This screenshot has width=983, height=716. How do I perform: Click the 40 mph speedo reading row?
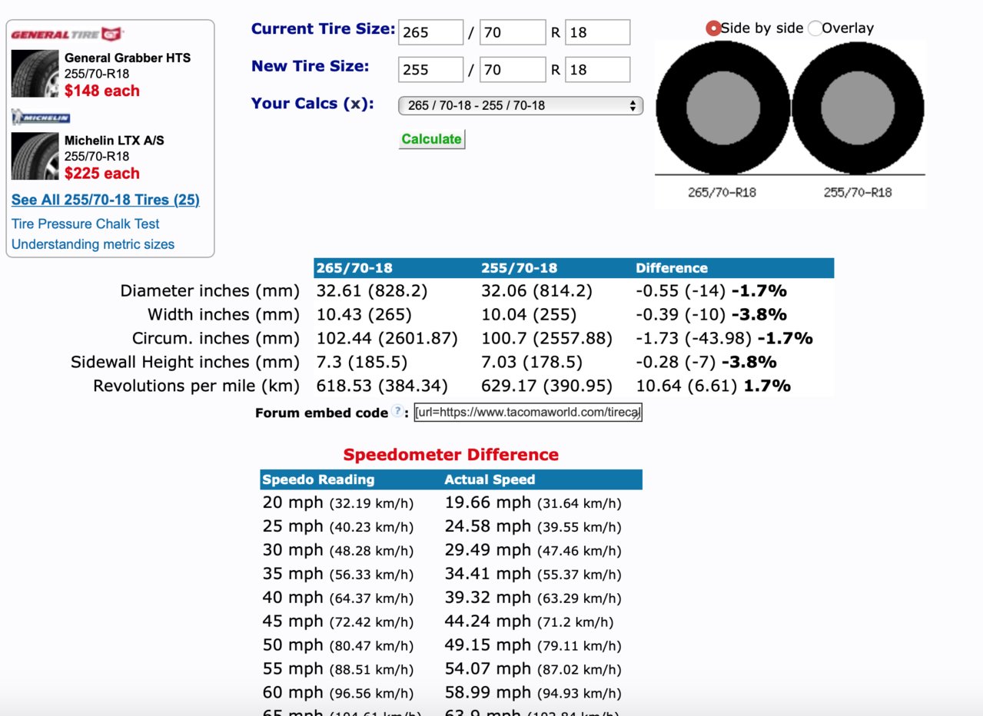[338, 598]
